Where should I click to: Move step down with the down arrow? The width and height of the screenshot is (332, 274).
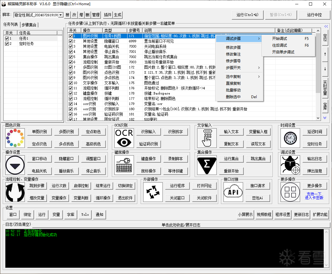coord(325,69)
